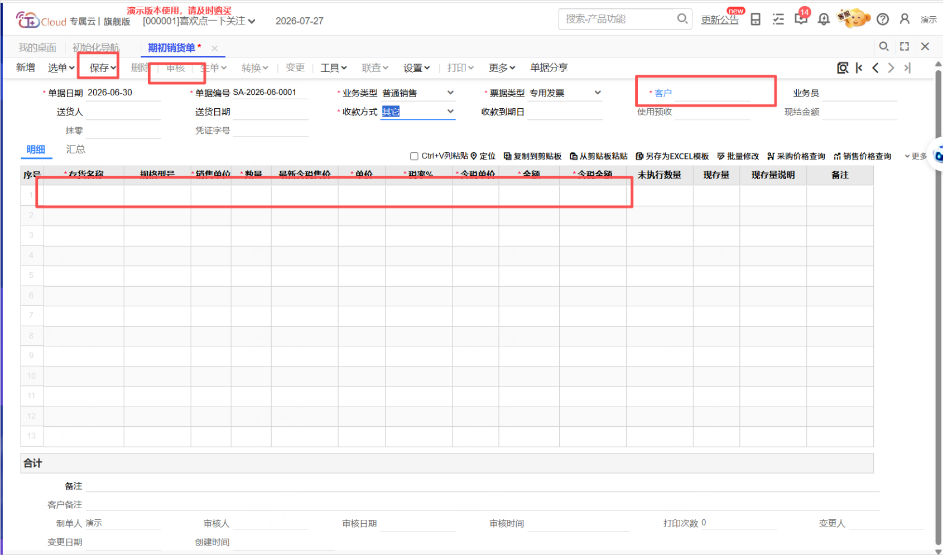Click the 打印 menu

(460, 67)
